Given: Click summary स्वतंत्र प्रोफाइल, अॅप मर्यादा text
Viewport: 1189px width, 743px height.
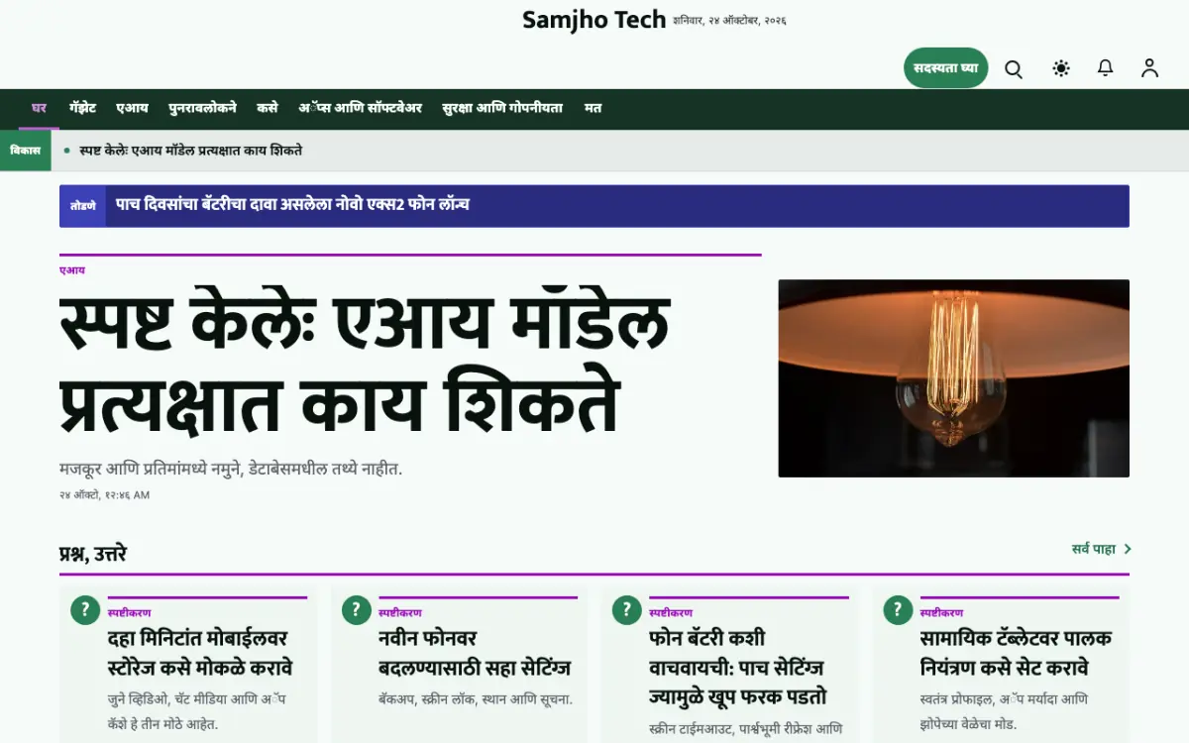Looking at the screenshot, I should tap(1004, 711).
